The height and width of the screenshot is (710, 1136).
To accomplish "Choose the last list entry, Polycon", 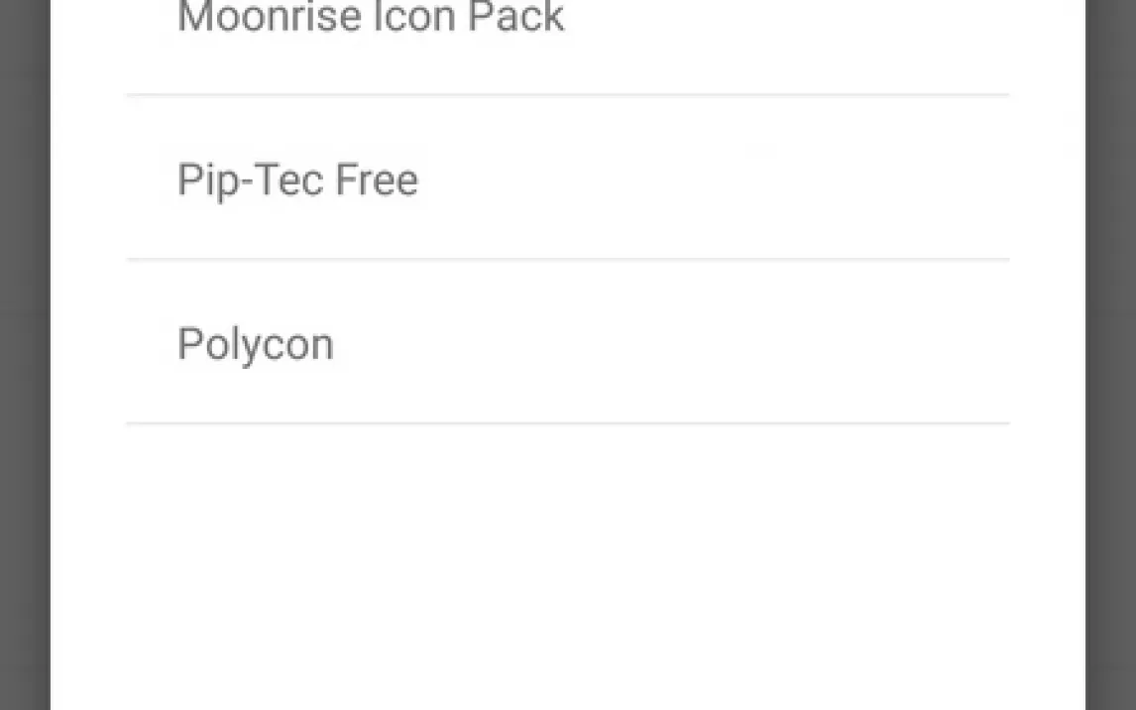I will 567,341.
